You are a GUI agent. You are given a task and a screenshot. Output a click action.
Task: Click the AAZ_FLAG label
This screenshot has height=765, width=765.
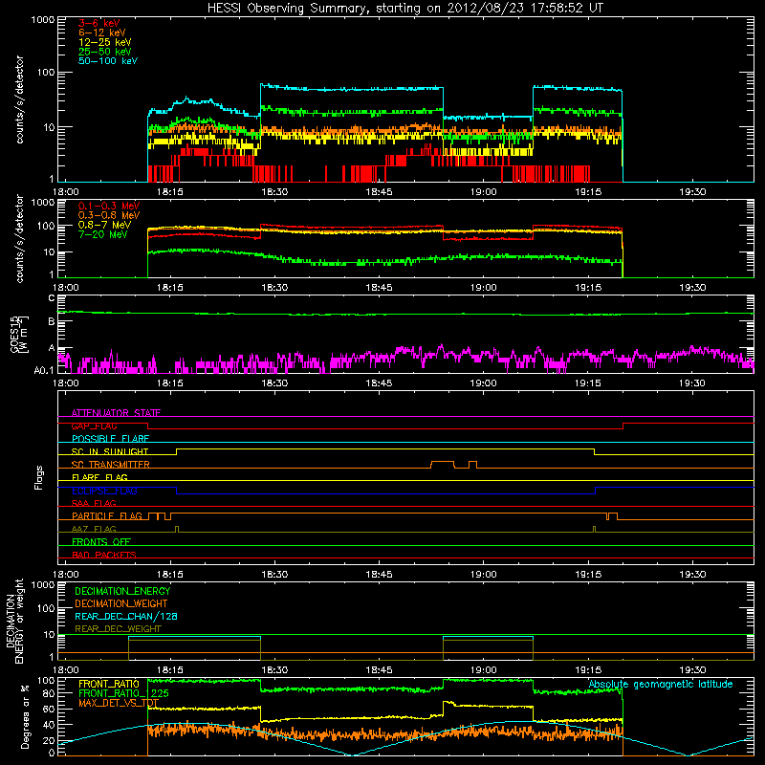[x=94, y=529]
